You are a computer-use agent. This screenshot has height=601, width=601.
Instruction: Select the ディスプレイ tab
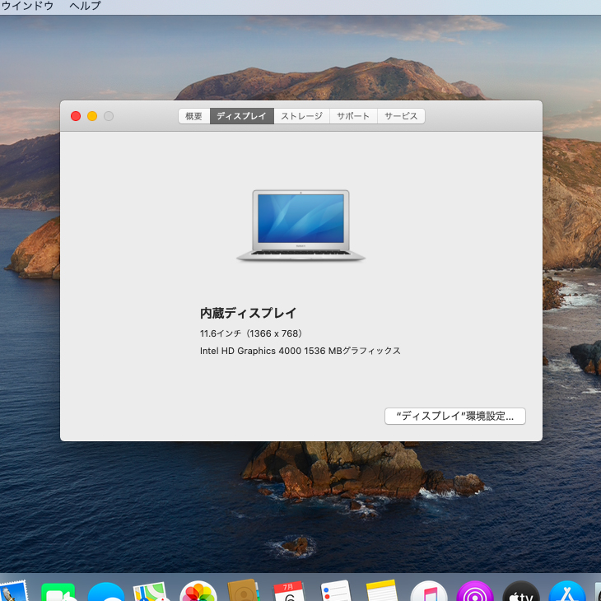[x=241, y=116]
